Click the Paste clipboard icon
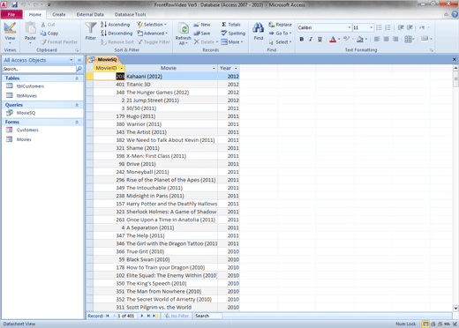The height and width of the screenshot is (328, 459). [30, 28]
